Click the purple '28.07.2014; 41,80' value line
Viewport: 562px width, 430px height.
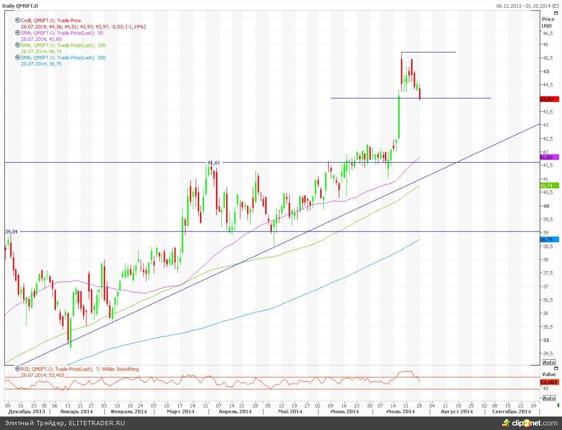[x=41, y=39]
